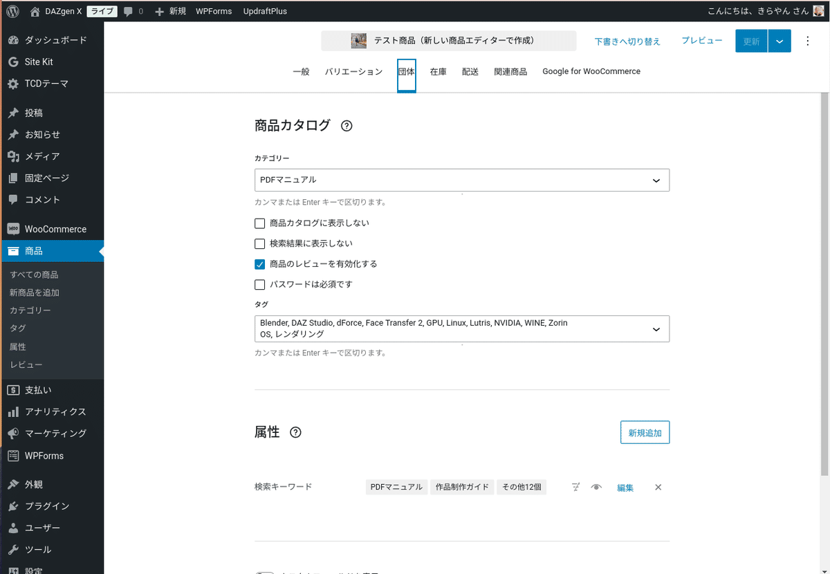830x574 pixels.
Task: Click 下書きへ切り替え
Action: [627, 41]
